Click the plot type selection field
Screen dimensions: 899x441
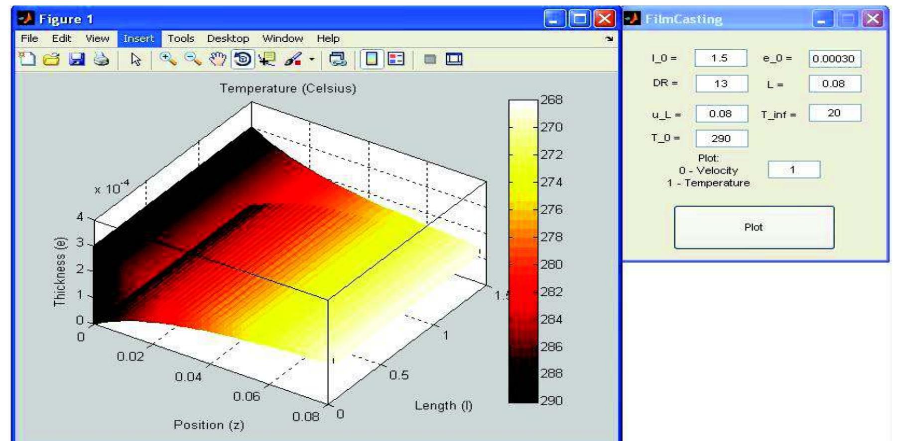point(794,170)
